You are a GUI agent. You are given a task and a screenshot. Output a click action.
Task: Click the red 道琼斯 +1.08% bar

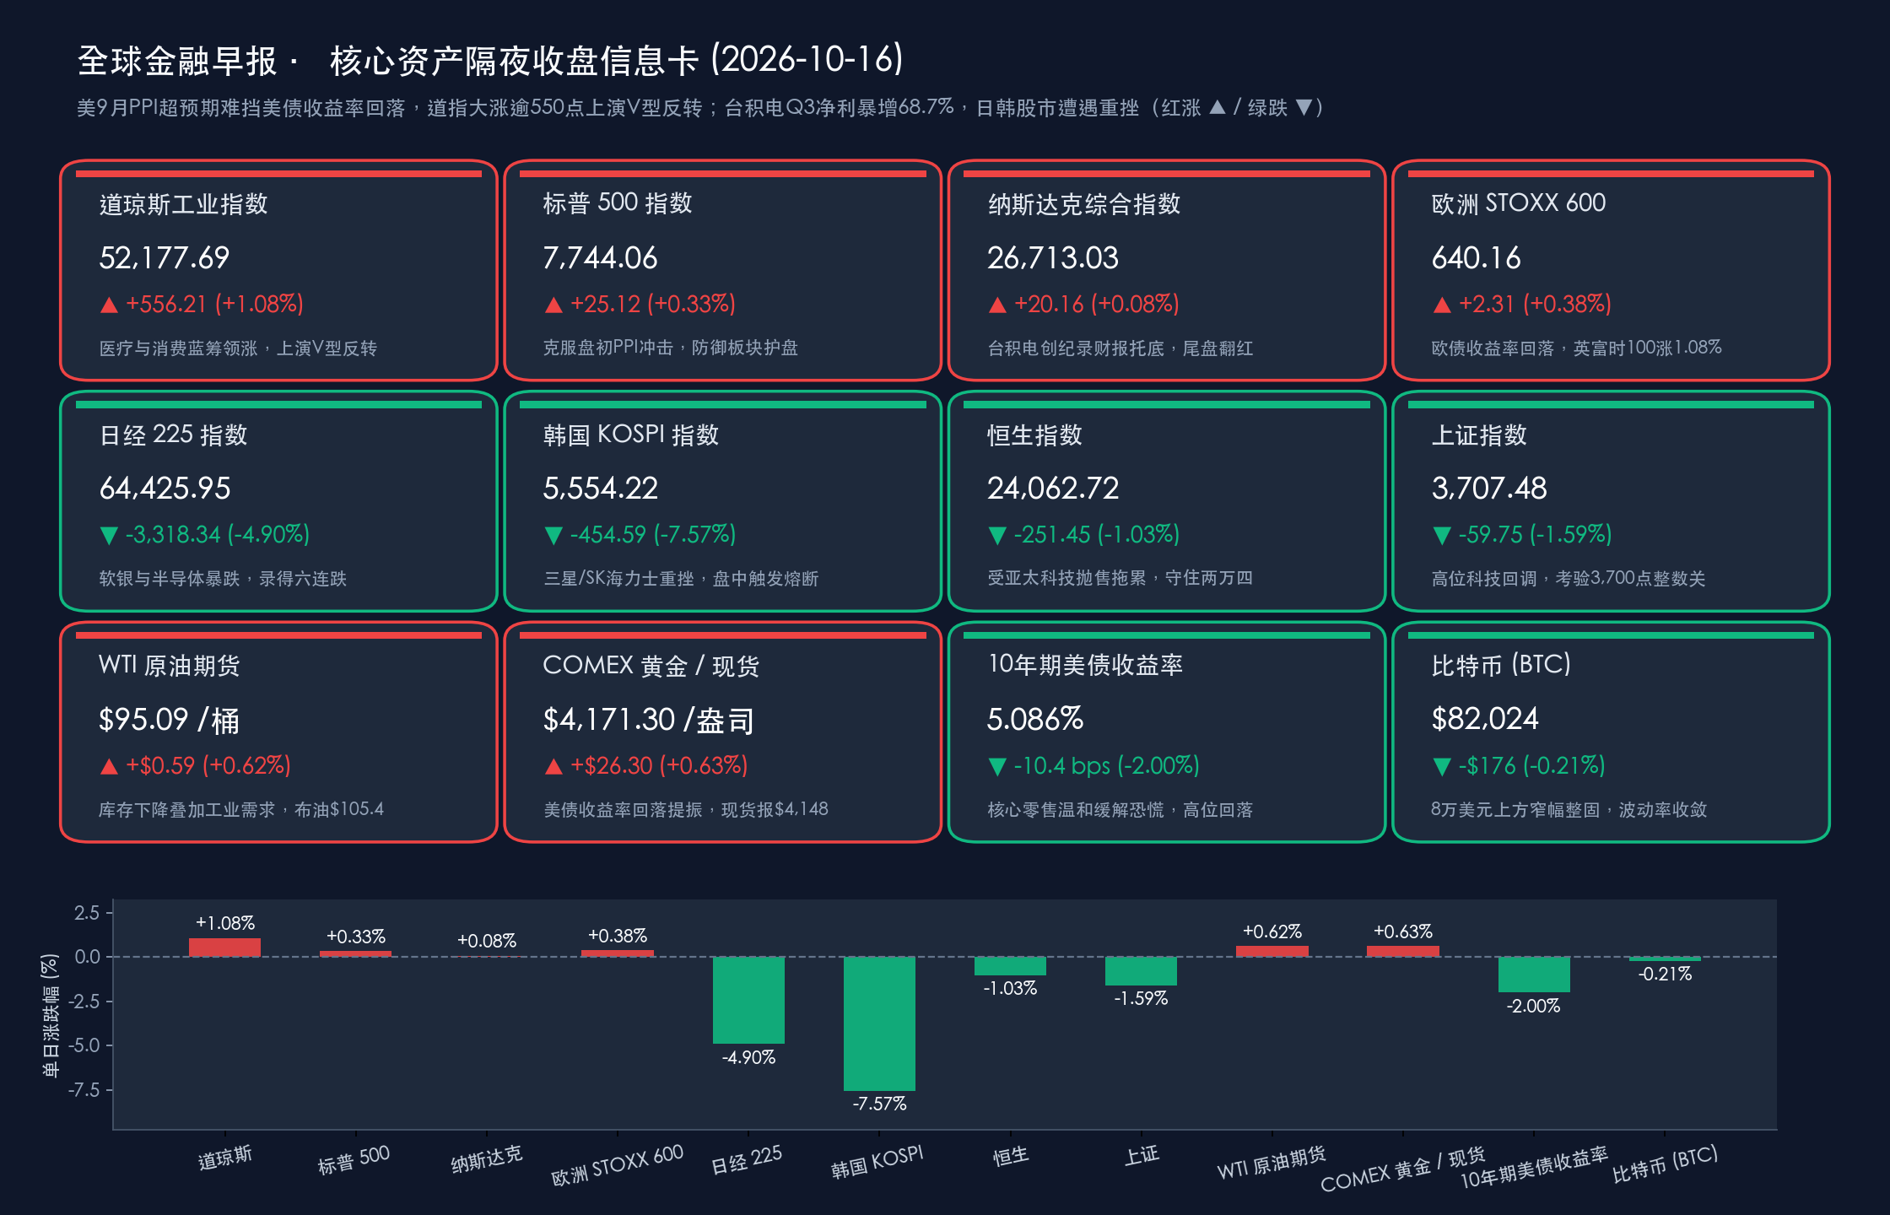pos(224,948)
